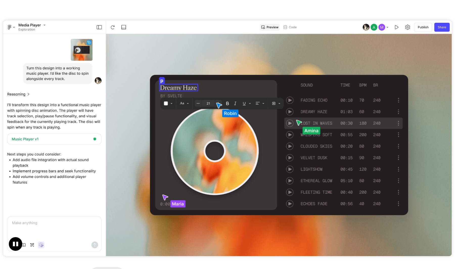Image resolution: width=458 pixels, height=269 pixels.
Task: Click the TIME column header
Action: tap(345, 85)
